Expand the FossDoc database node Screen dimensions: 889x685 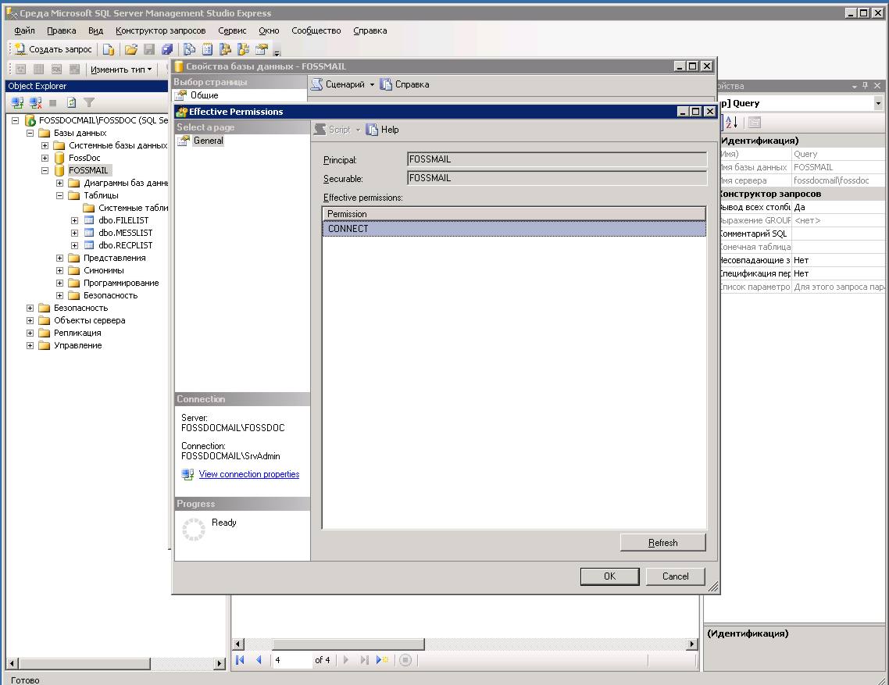[45, 158]
